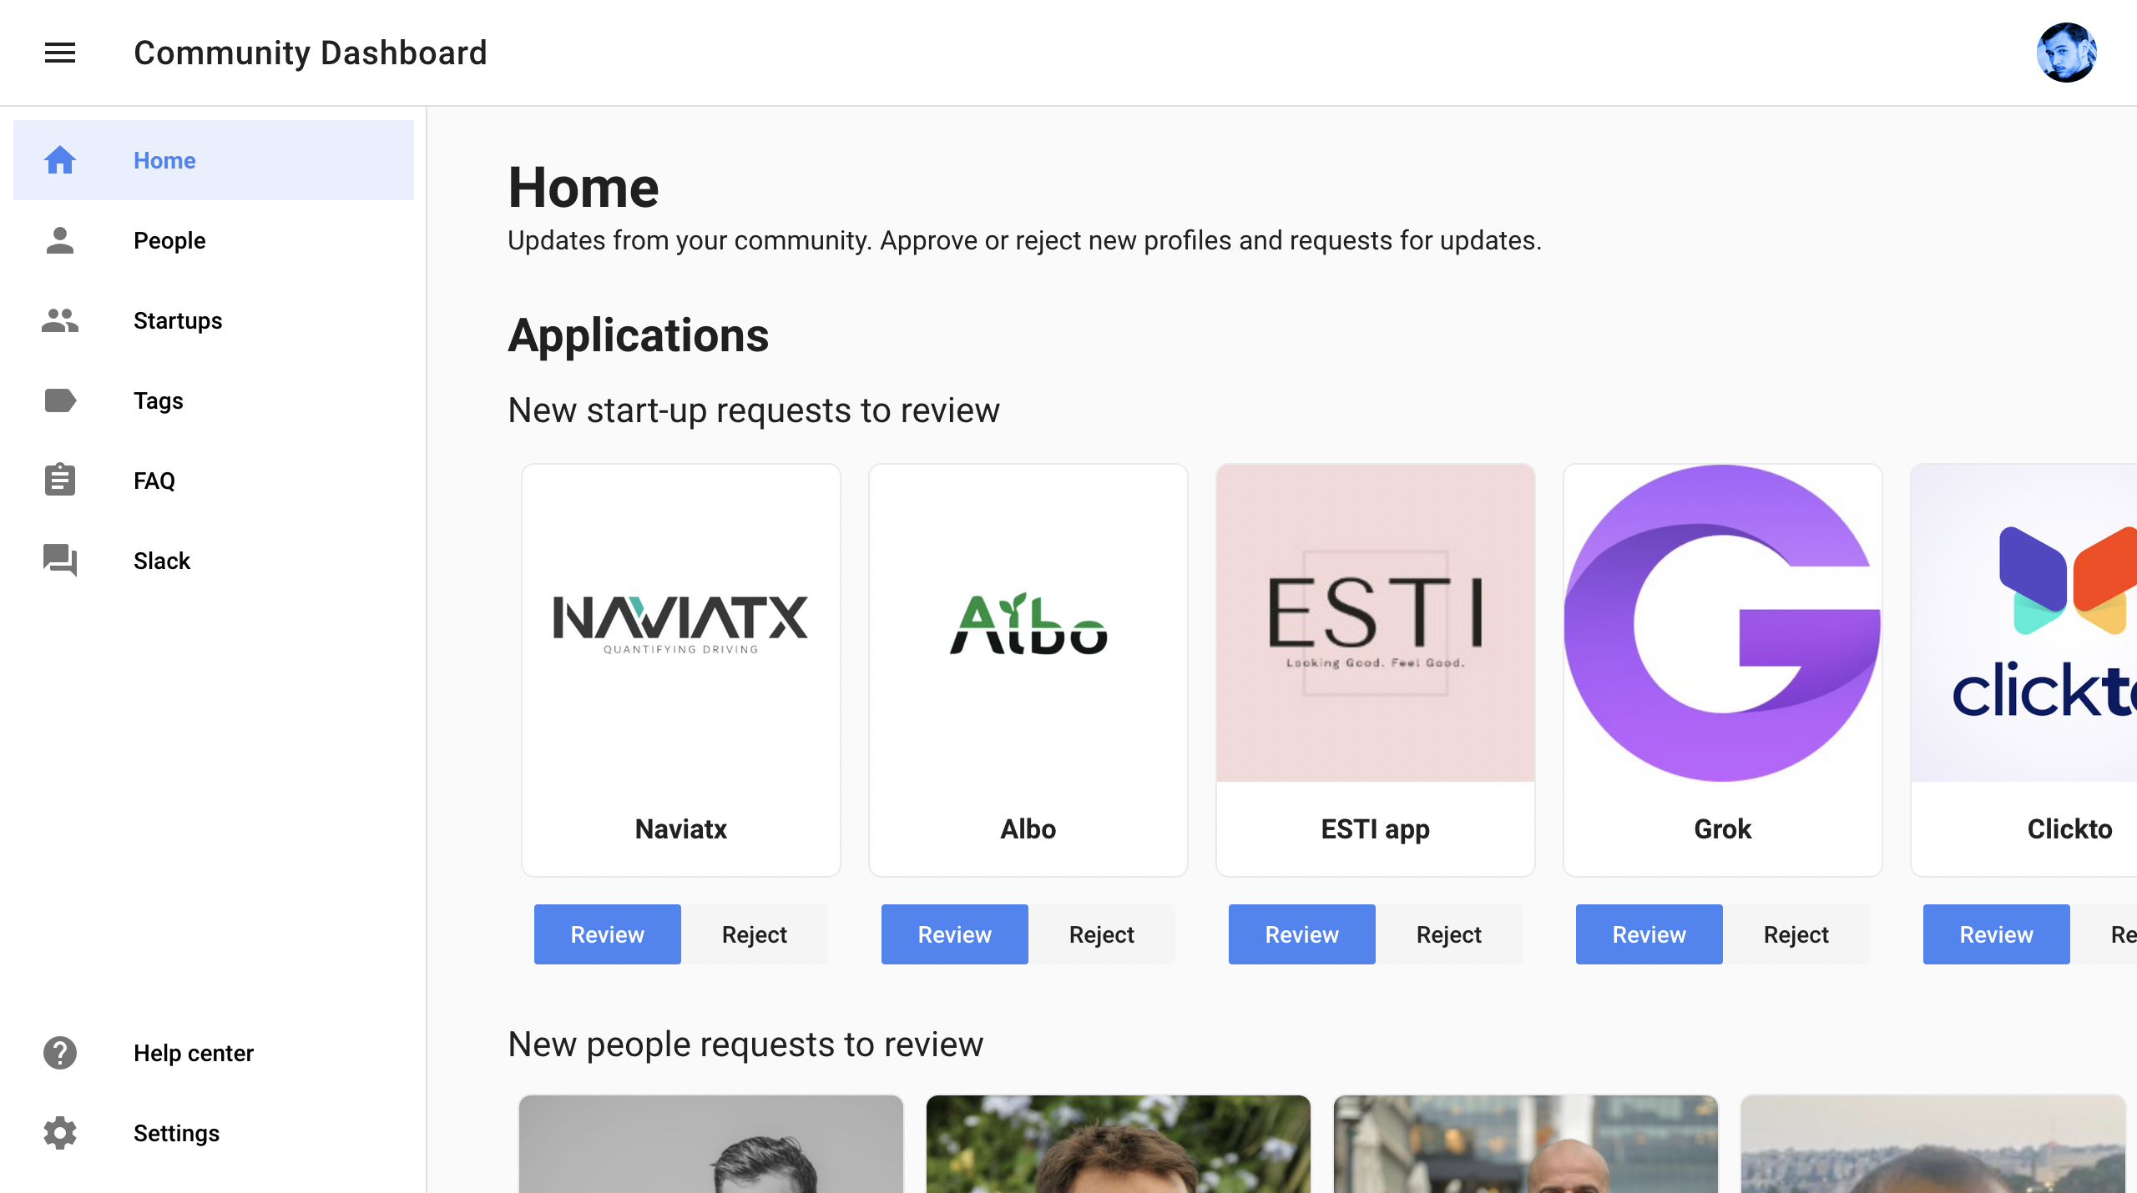Click the Clickto card title
This screenshot has width=2137, height=1193.
(x=2070, y=829)
